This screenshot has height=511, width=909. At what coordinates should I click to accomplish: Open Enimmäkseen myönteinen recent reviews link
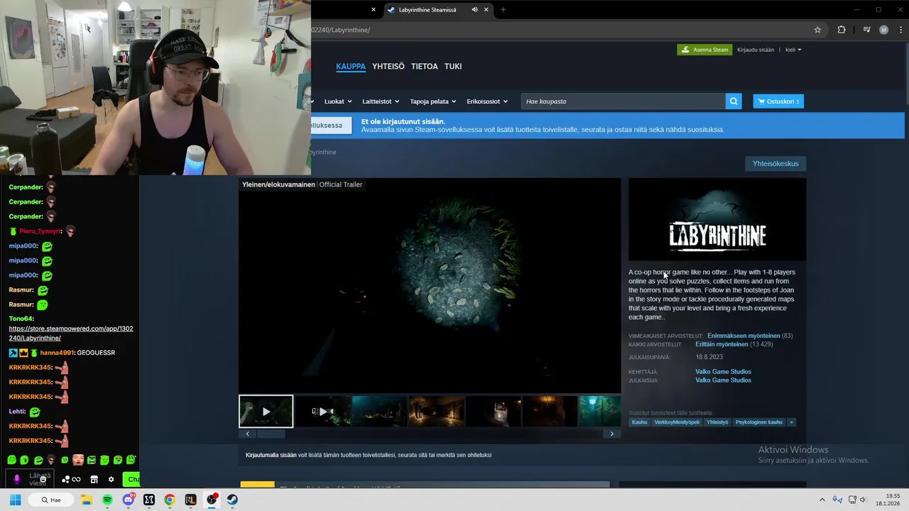pyautogui.click(x=744, y=336)
